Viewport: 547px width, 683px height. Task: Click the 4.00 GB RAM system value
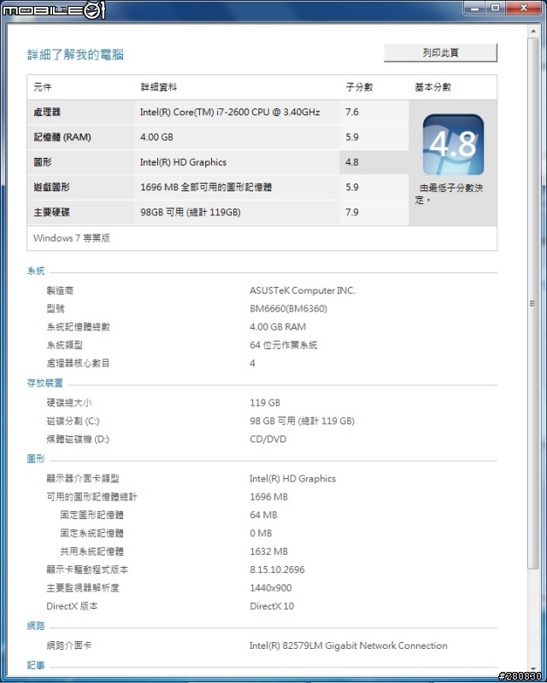tap(278, 327)
